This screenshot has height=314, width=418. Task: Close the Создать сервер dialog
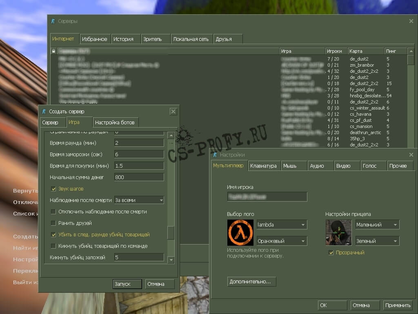click(x=173, y=111)
